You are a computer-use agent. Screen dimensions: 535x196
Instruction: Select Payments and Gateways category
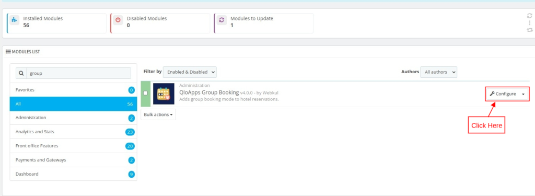(73, 160)
